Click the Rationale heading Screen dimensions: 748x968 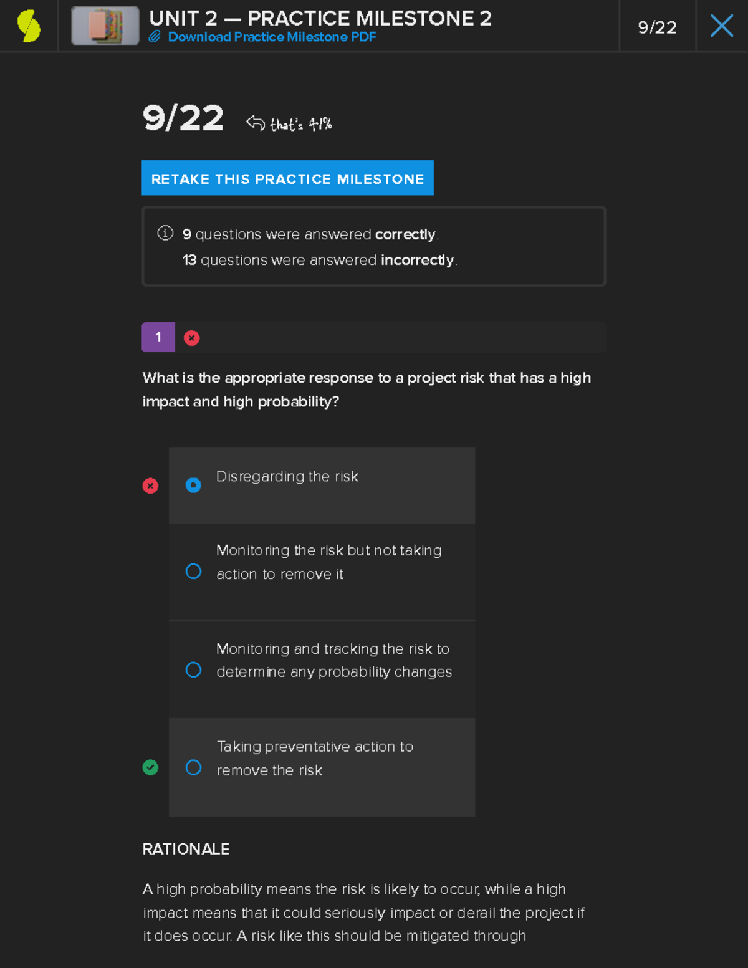pos(186,849)
